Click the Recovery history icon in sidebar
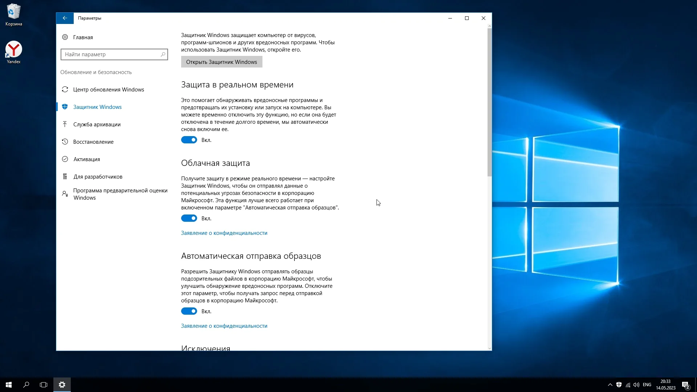The height and width of the screenshot is (392, 697). tap(65, 142)
